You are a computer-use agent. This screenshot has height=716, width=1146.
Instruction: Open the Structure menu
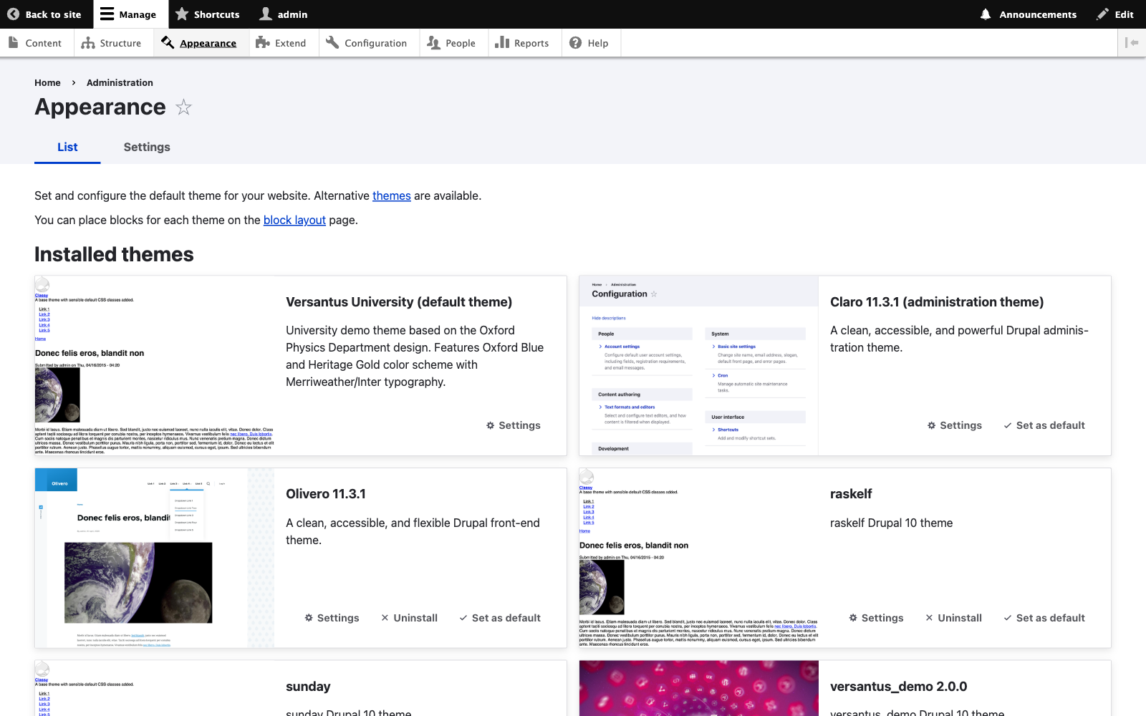pos(111,43)
